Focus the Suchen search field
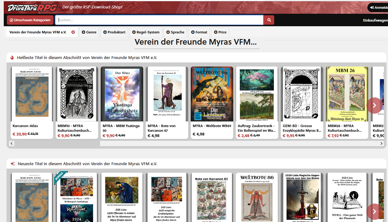The width and height of the screenshot is (388, 222). point(159,20)
